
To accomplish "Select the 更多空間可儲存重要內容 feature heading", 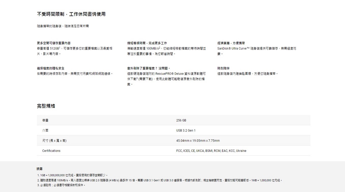I will tap(54, 43).
